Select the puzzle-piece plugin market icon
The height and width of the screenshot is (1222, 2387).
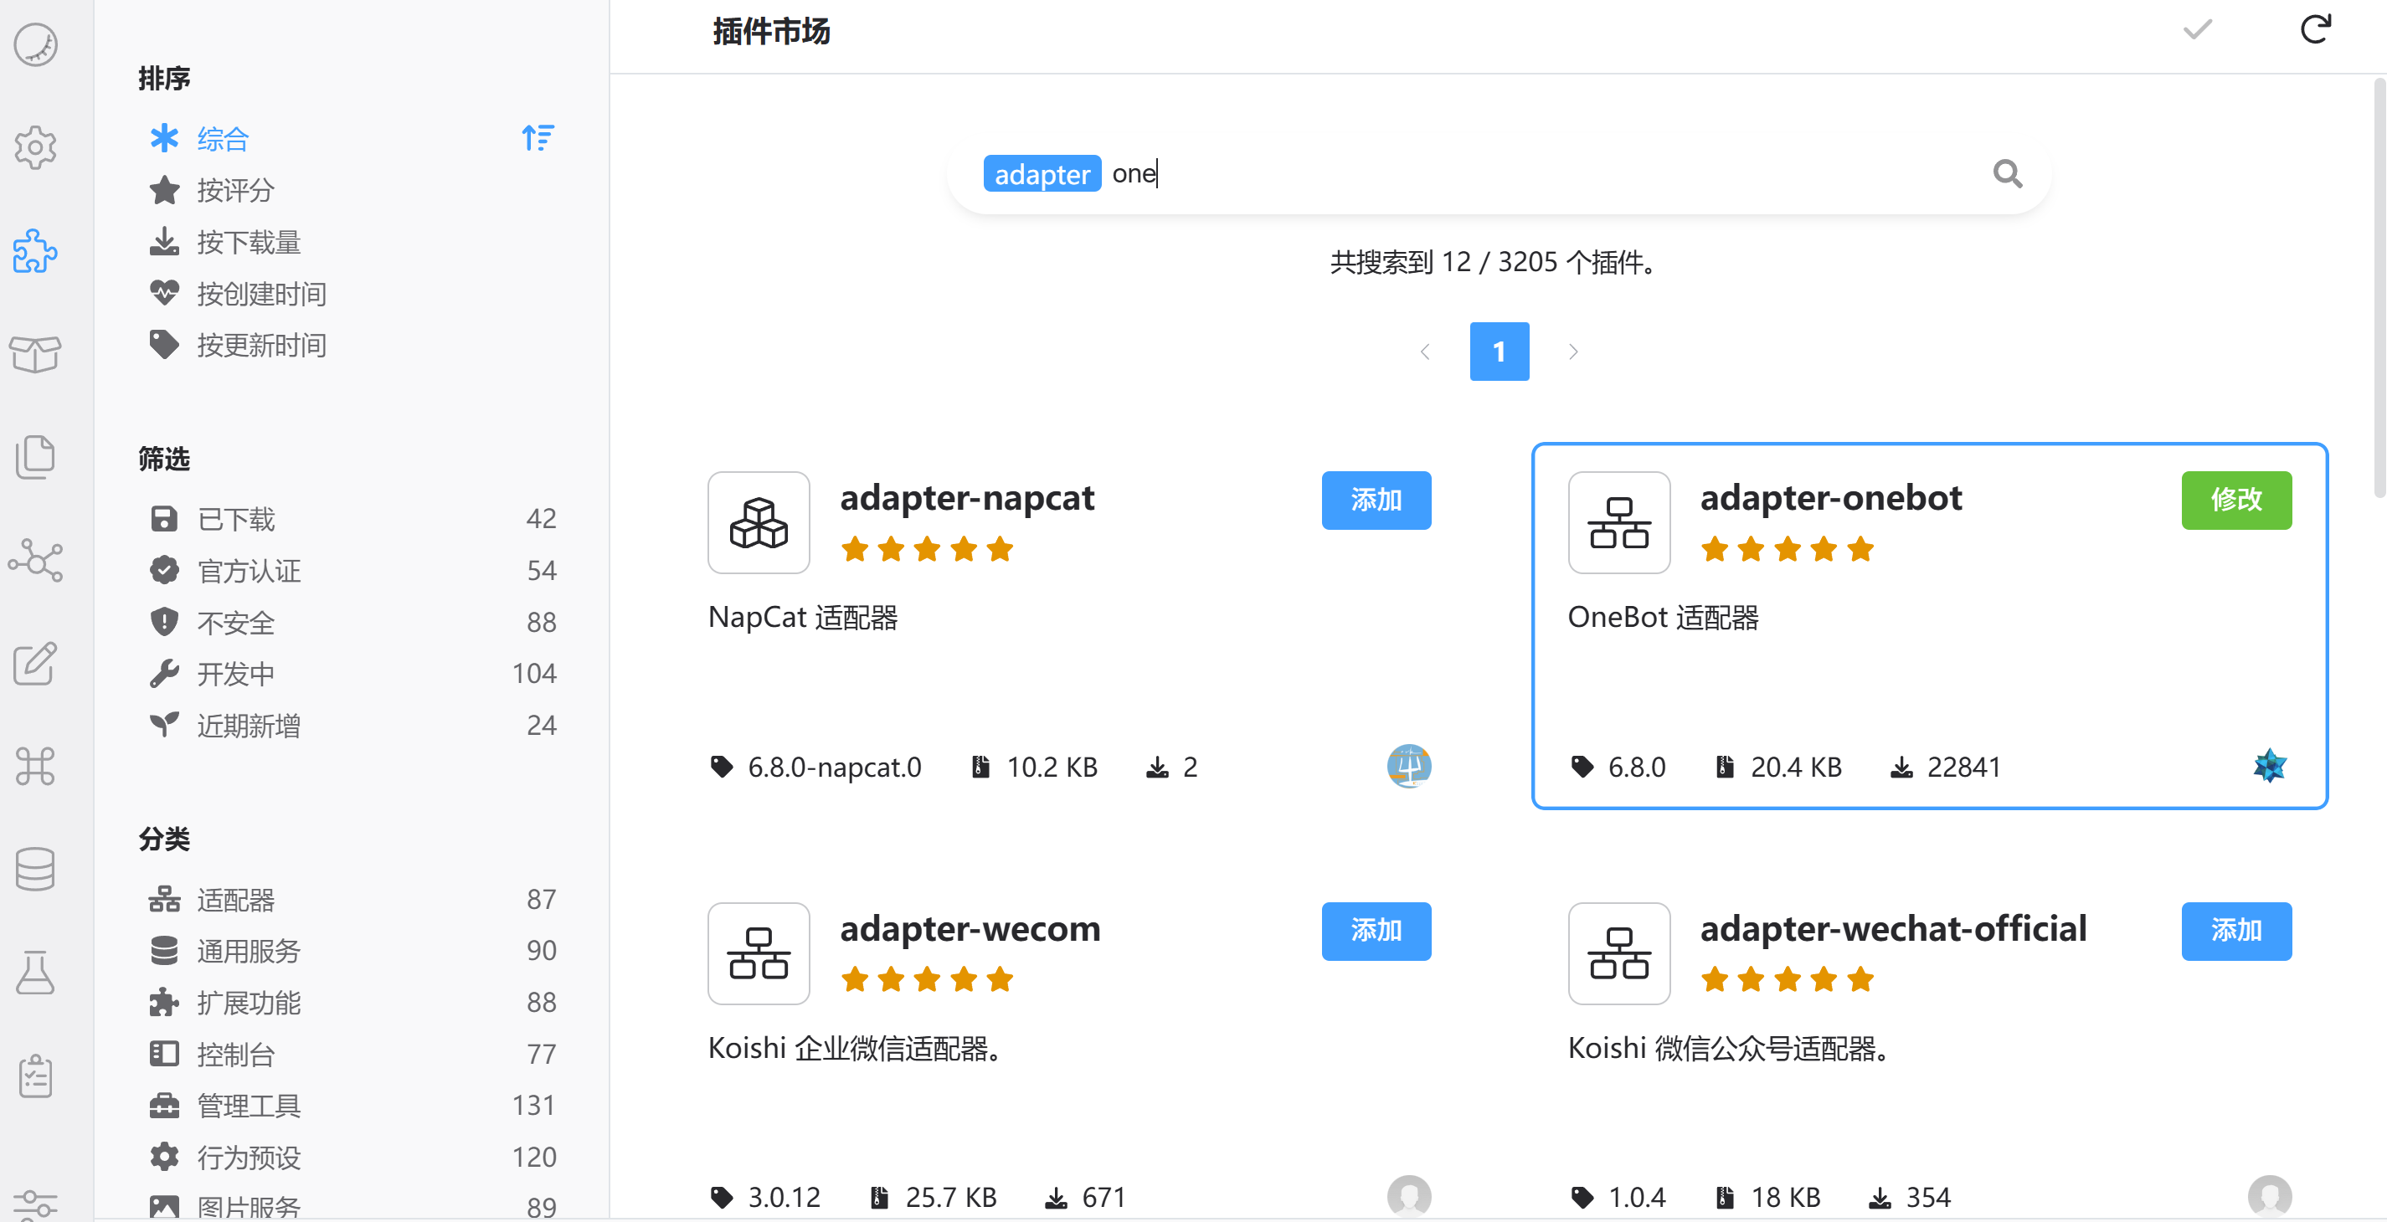click(x=35, y=251)
